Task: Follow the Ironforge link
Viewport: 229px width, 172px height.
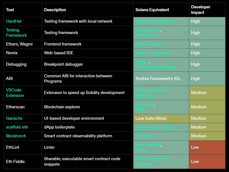Action: pyautogui.click(x=144, y=136)
